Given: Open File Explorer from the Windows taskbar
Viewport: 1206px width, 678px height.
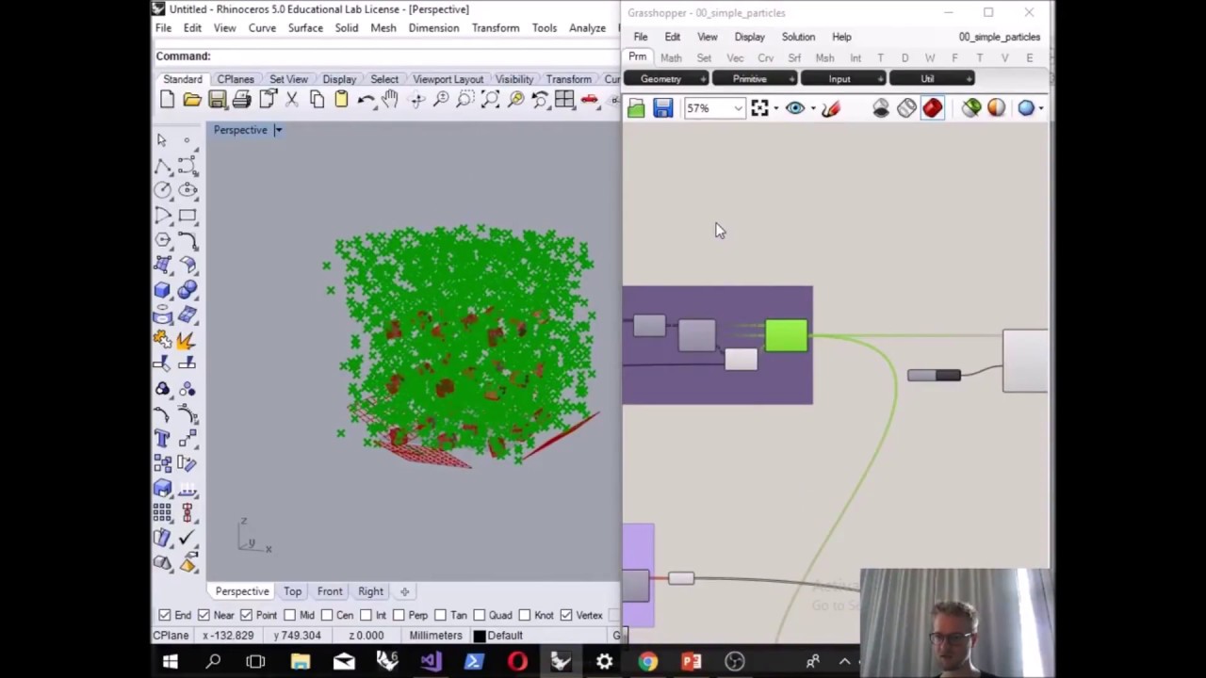Looking at the screenshot, I should (x=301, y=661).
